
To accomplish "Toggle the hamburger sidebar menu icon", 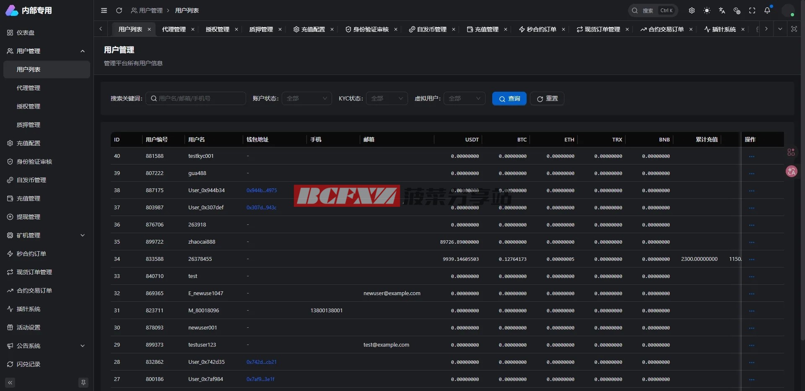I will (x=104, y=10).
